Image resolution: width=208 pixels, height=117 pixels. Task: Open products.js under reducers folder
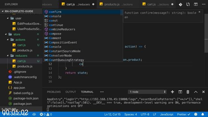(21, 66)
